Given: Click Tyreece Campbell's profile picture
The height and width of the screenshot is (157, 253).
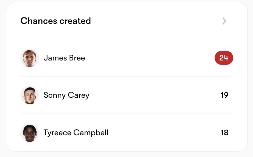Looking at the screenshot, I should click(x=30, y=133).
